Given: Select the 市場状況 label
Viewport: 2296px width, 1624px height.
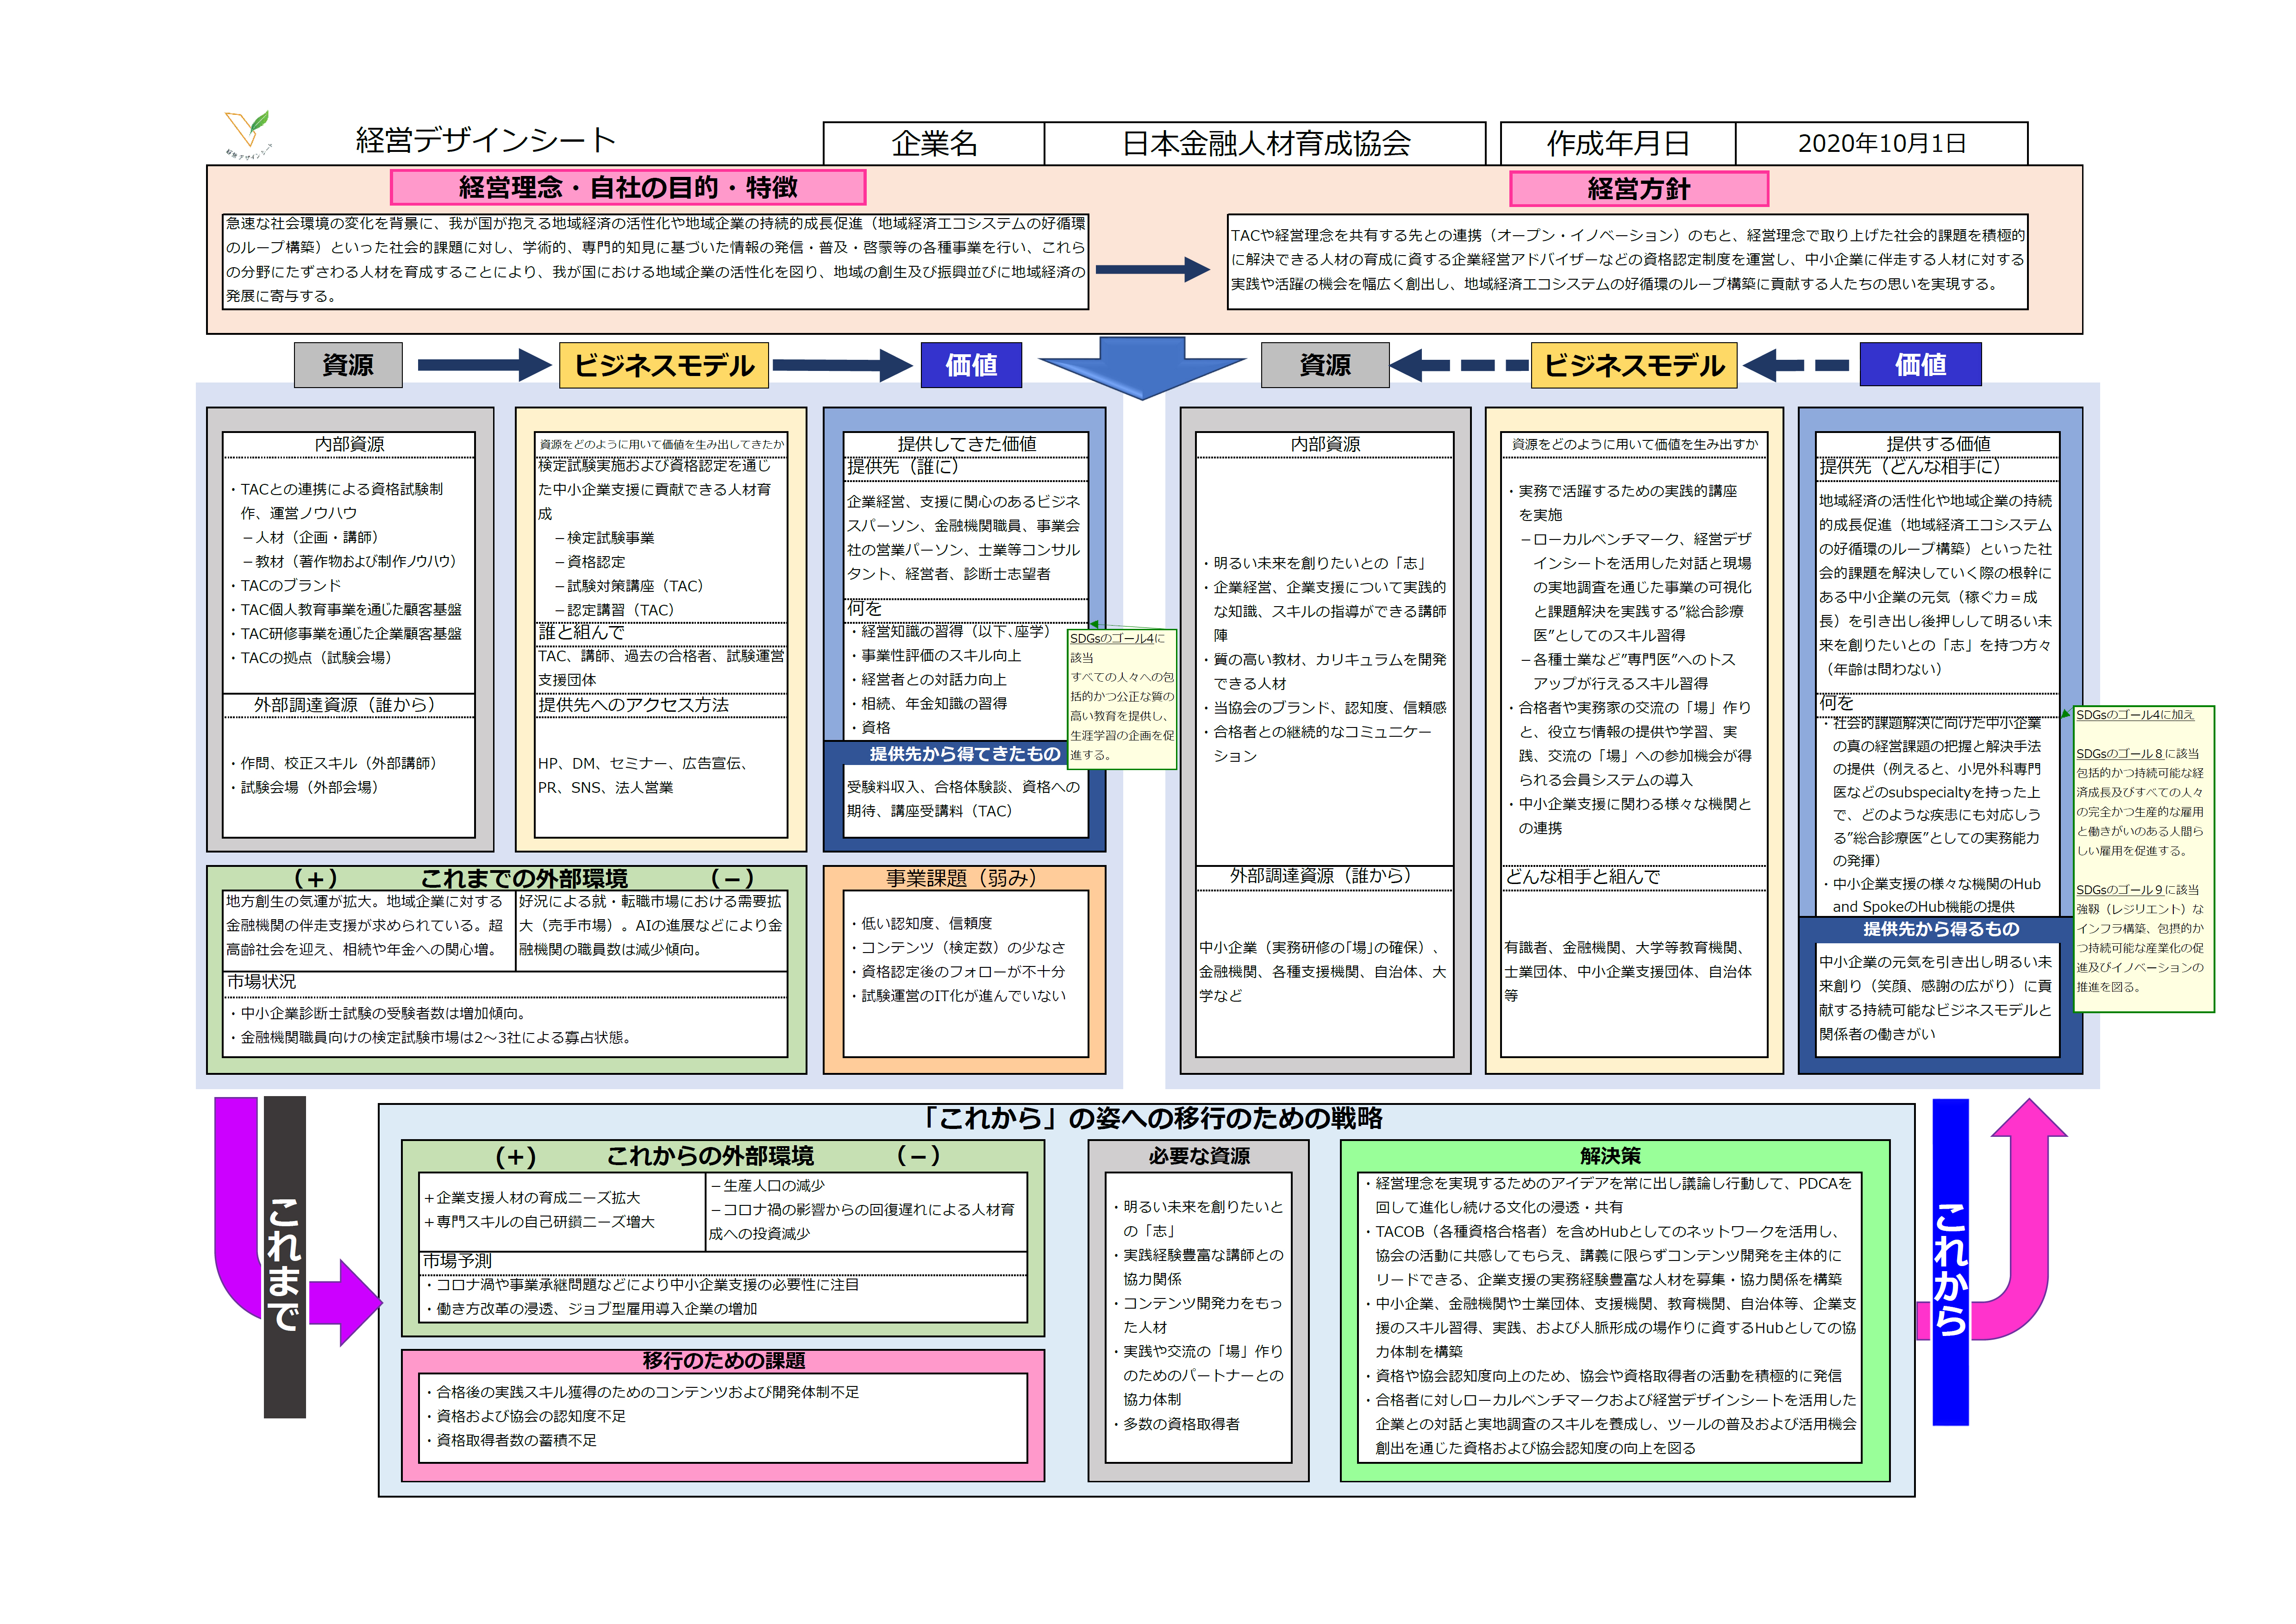Looking at the screenshot, I should tap(261, 982).
